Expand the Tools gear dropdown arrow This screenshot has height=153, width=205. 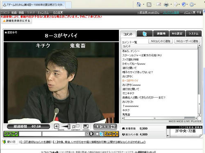pos(195,4)
